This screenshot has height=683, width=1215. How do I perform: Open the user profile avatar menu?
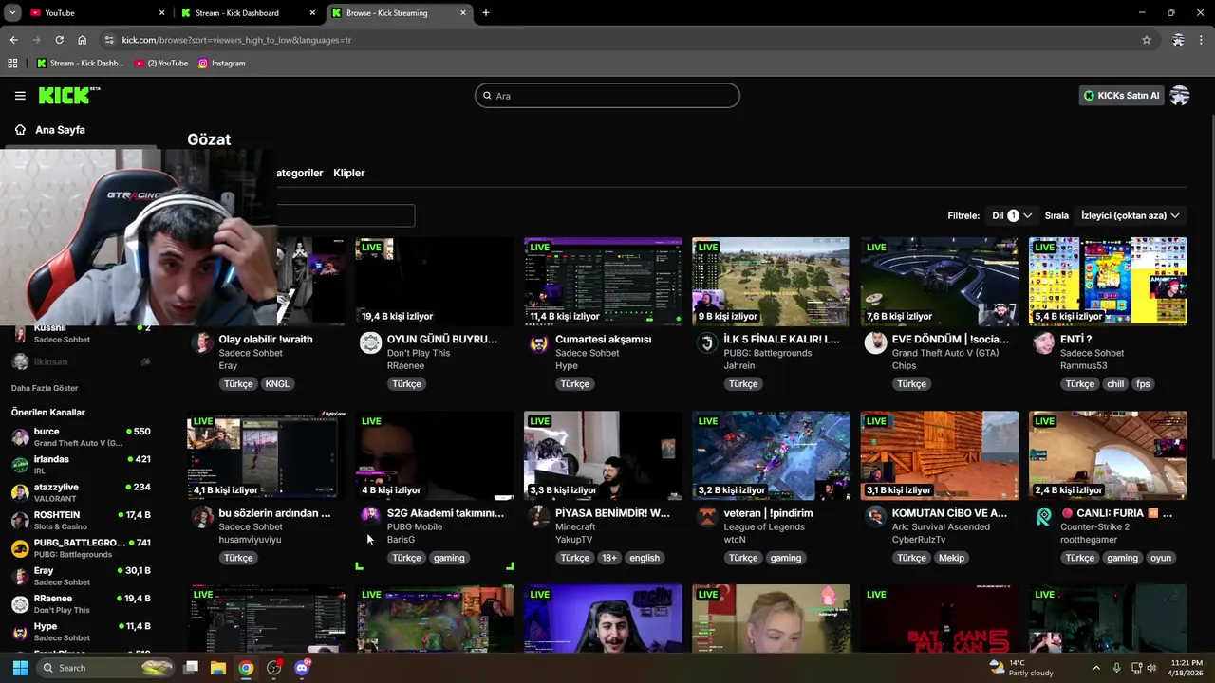(x=1180, y=95)
